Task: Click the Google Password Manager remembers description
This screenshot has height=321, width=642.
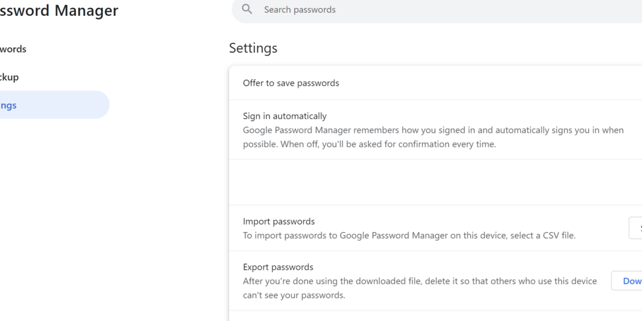Action: [x=433, y=137]
